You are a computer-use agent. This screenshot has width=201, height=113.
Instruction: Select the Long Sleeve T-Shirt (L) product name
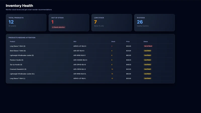18,78
